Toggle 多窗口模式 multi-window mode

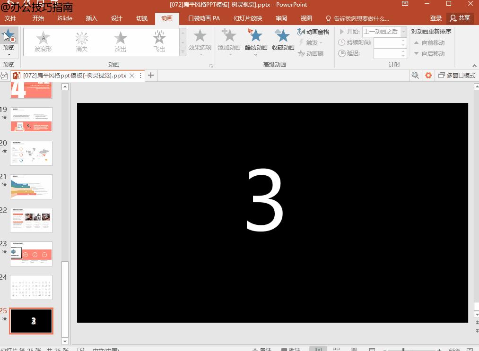pos(457,76)
